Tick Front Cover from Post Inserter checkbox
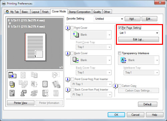 point(72,79)
